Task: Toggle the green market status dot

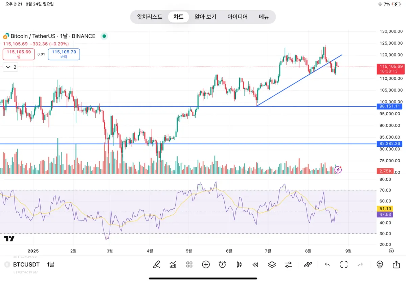Action: coord(104,36)
